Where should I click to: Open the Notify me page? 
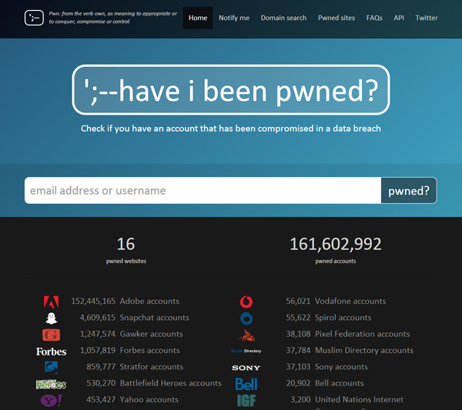[234, 18]
